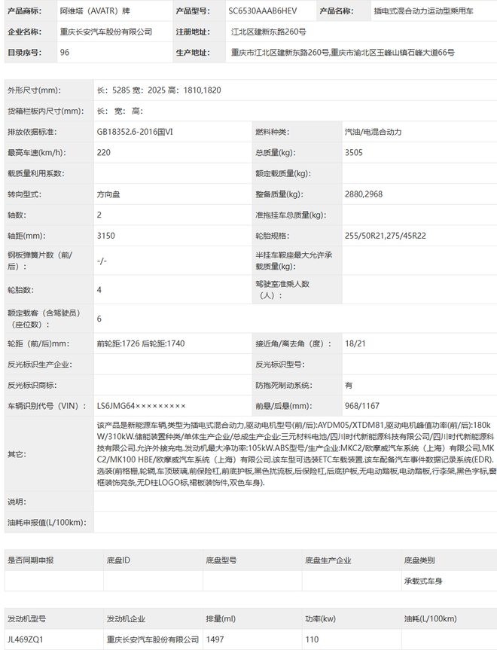Viewport: 497px width, 650px height.
Task: Click column header 油耗(L/100km)
Action: point(430,619)
